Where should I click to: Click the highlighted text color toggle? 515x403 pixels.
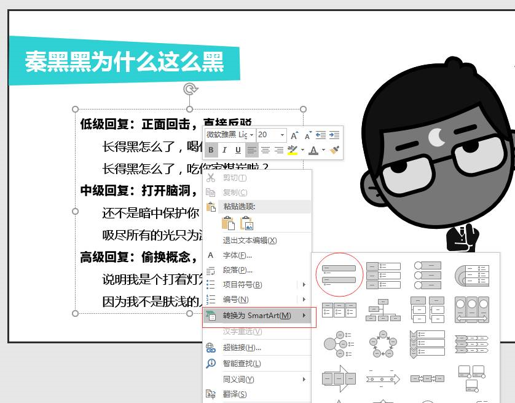tap(294, 150)
